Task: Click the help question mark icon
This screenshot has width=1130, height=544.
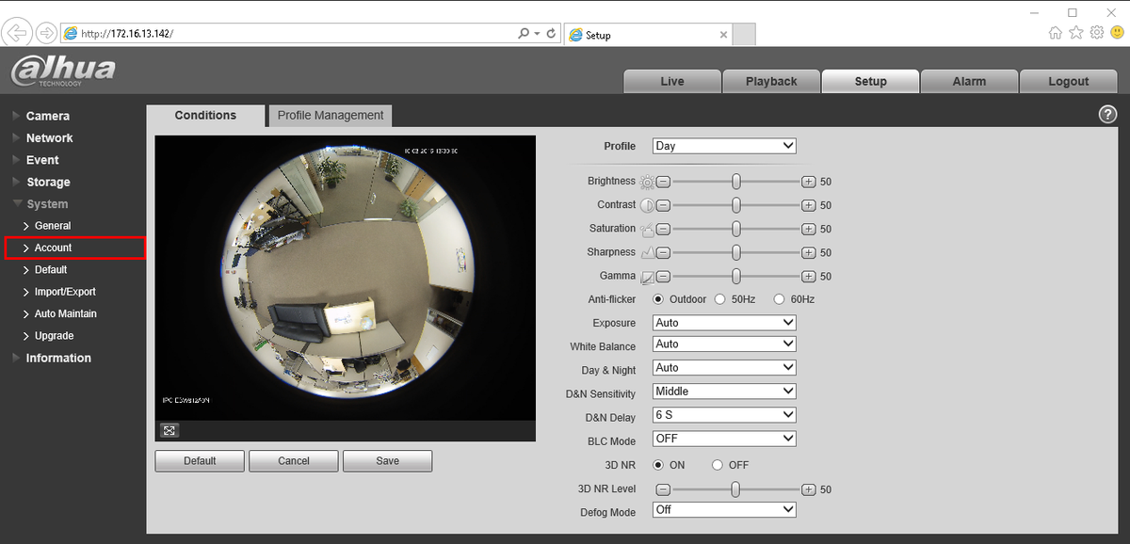Action: [1107, 114]
